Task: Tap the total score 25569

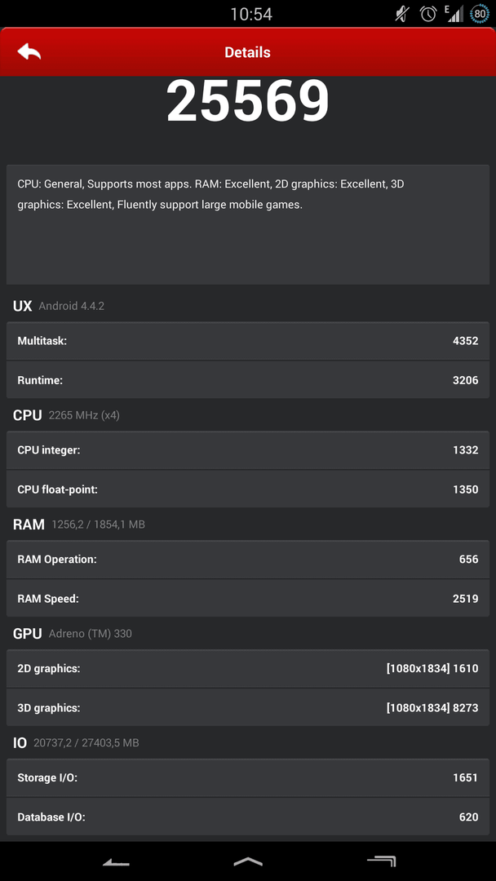Action: click(x=248, y=101)
